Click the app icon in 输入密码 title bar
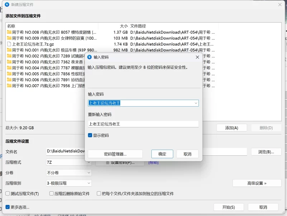The width and height of the screenshot is (287, 216). (x=90, y=57)
